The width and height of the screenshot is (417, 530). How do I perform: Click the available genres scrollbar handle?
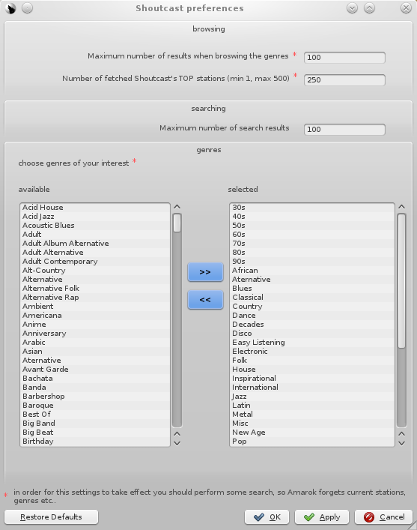tap(177, 223)
